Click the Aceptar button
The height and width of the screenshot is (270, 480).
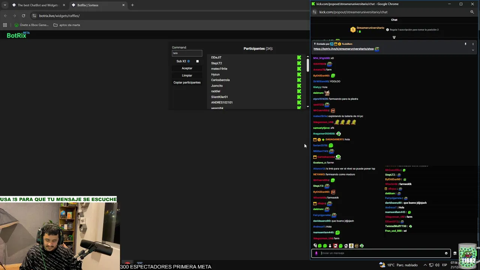pyautogui.click(x=187, y=68)
